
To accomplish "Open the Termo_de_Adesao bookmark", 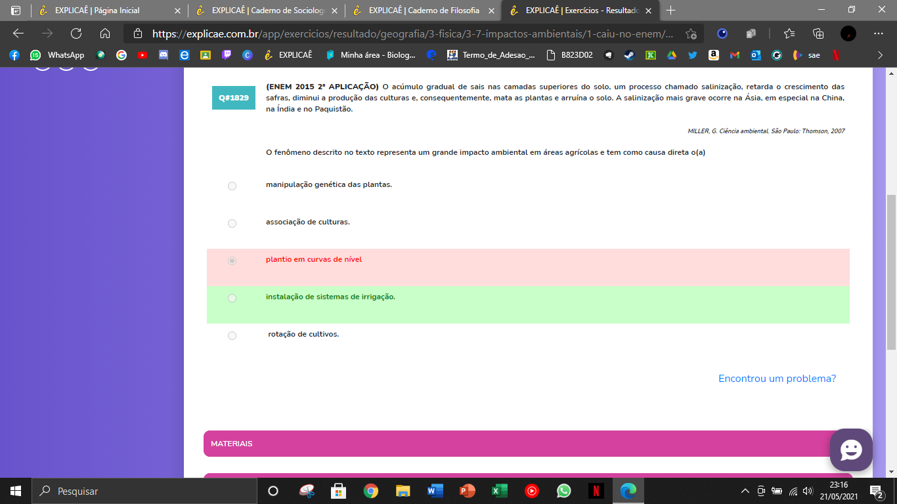I will click(x=491, y=55).
